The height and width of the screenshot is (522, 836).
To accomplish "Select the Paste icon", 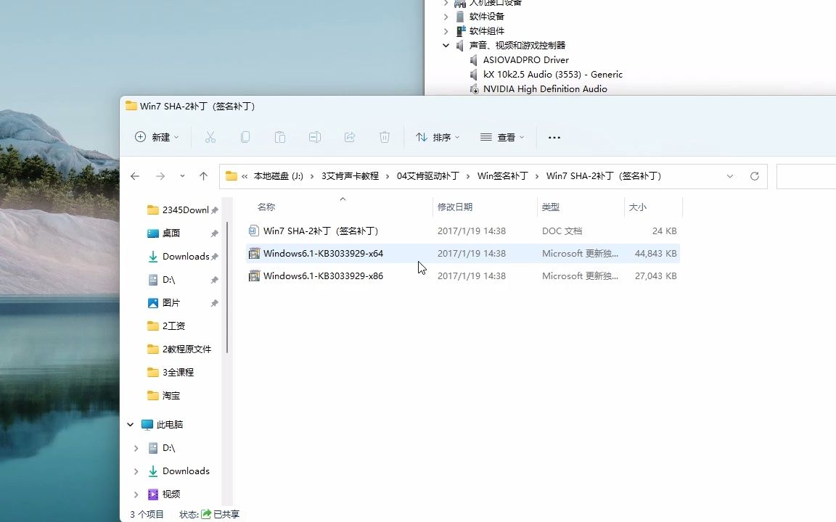I will pos(280,137).
